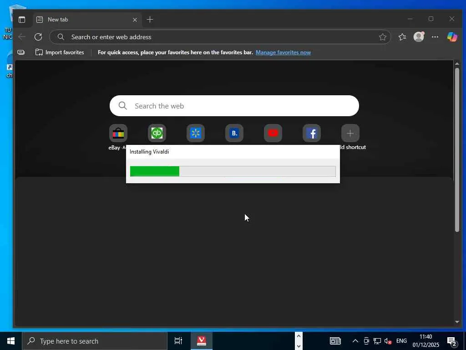Click the Installing Vivaldi label

coord(149,152)
